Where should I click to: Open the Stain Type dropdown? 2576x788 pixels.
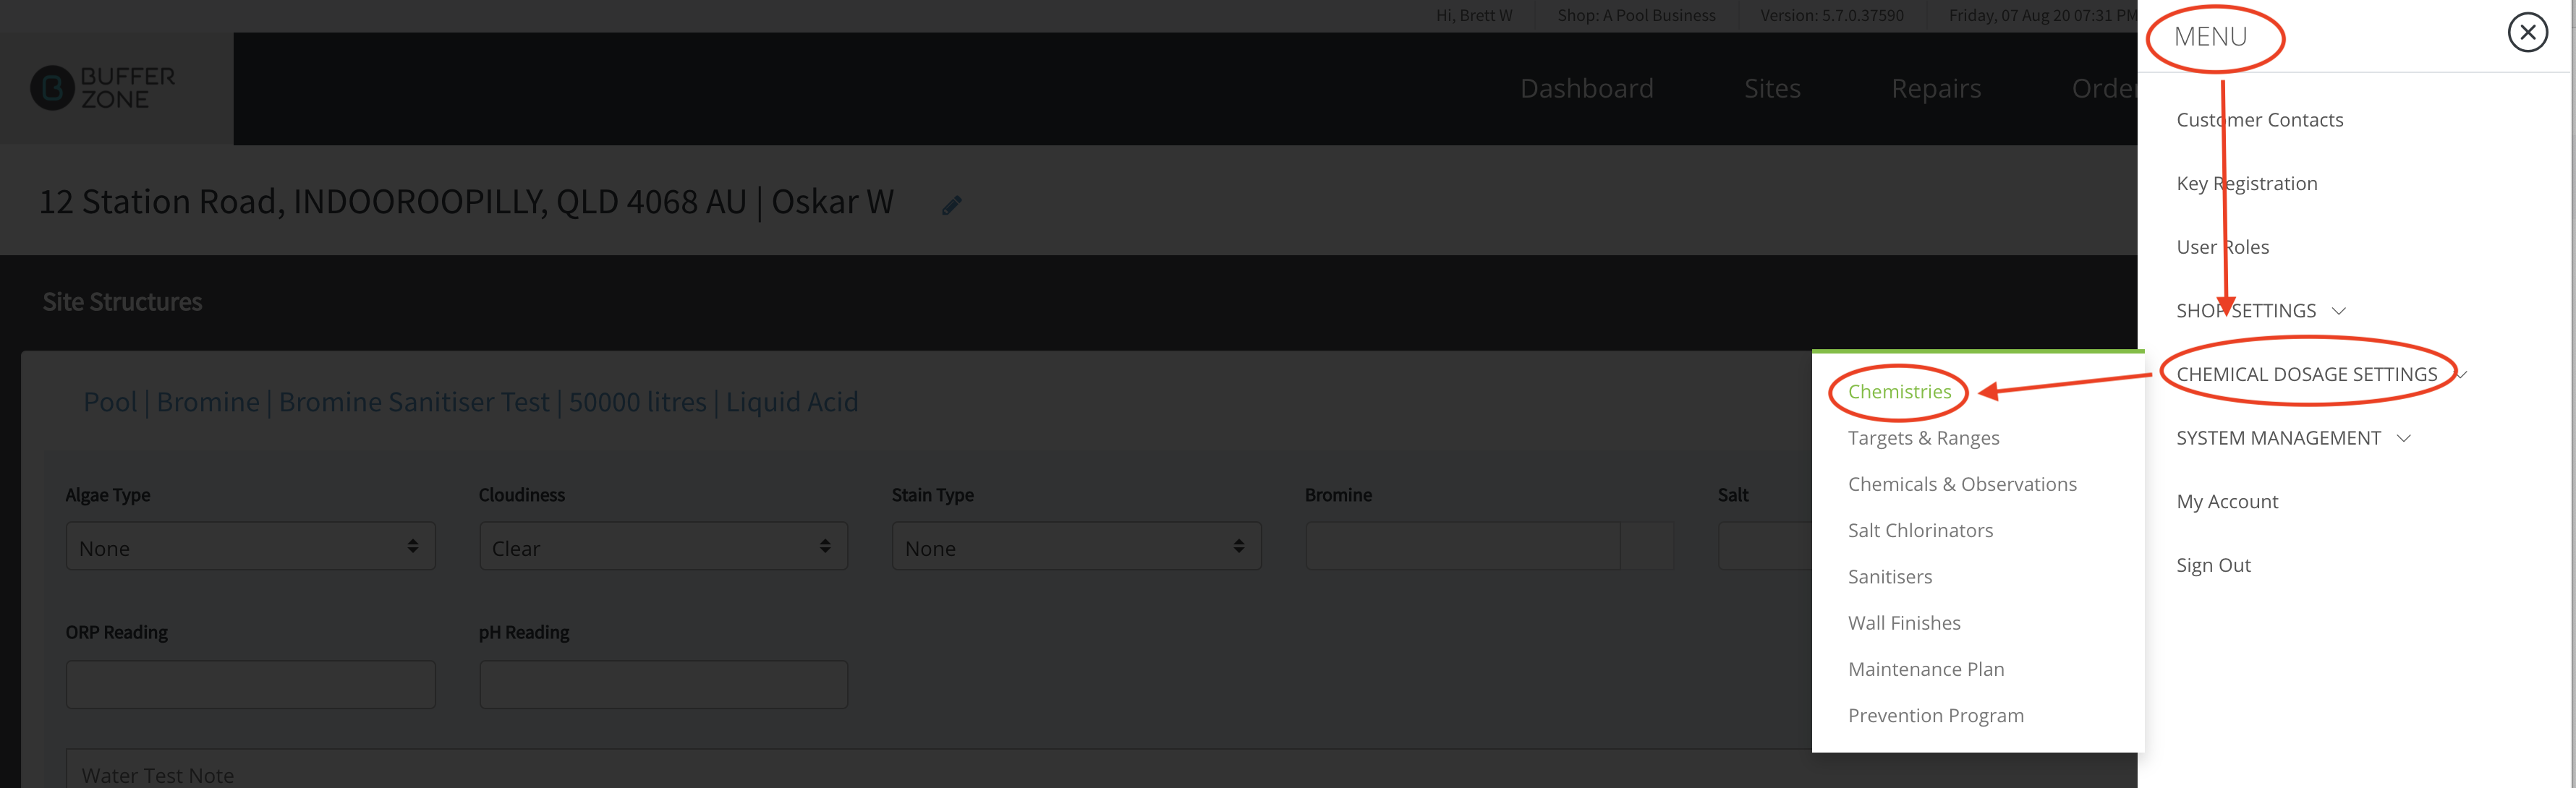[1076, 547]
